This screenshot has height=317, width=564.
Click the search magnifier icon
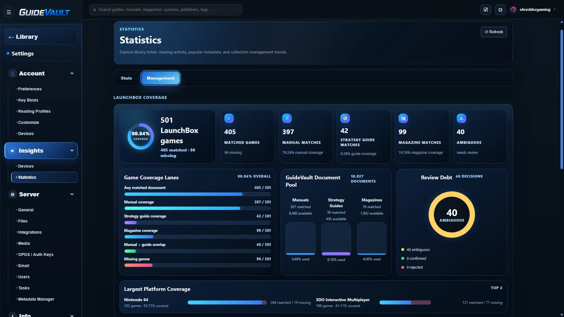95,10
